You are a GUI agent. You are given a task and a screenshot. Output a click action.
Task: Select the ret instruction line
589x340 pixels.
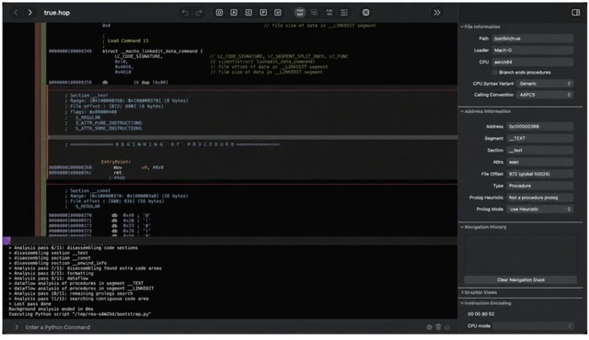(x=118, y=173)
